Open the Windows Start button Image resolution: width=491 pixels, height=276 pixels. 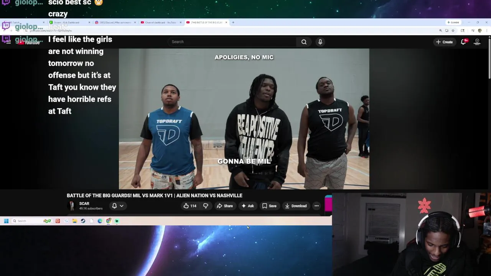click(x=6, y=221)
